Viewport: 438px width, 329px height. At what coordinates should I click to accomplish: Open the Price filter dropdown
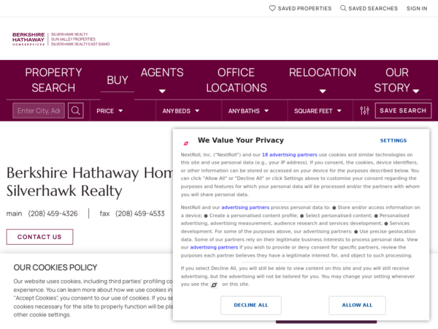(109, 111)
